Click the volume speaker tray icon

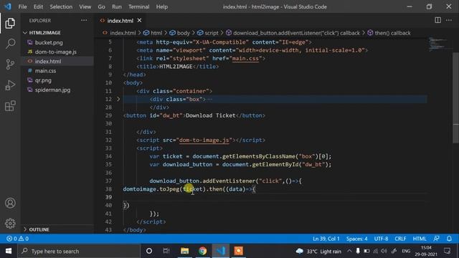point(384,251)
